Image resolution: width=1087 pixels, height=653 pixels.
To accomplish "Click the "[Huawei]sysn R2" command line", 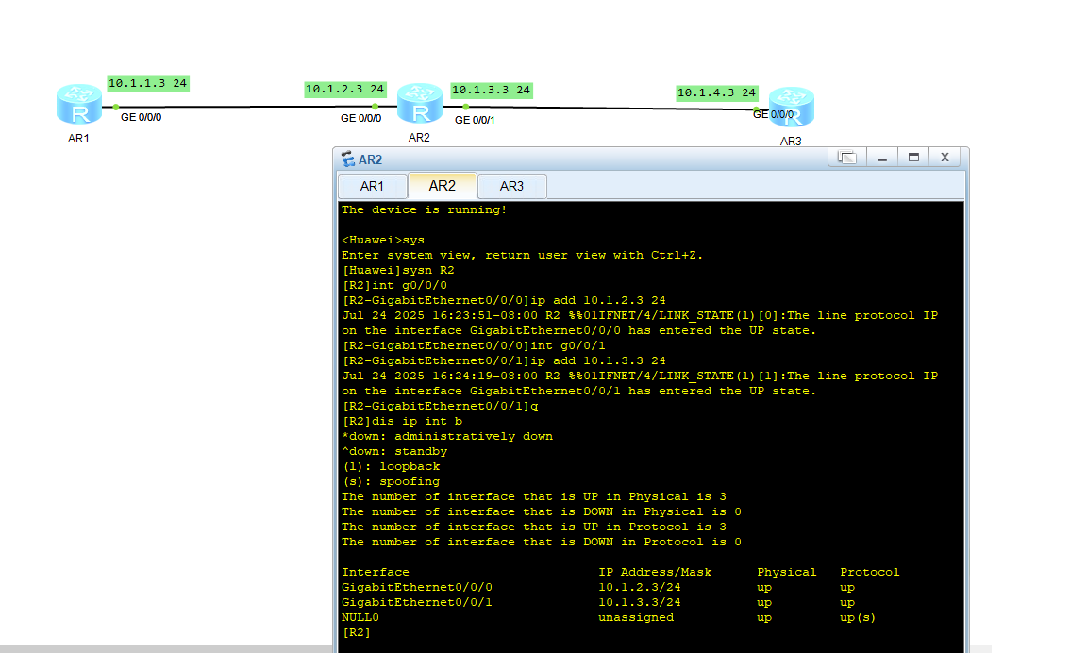I will (x=398, y=270).
